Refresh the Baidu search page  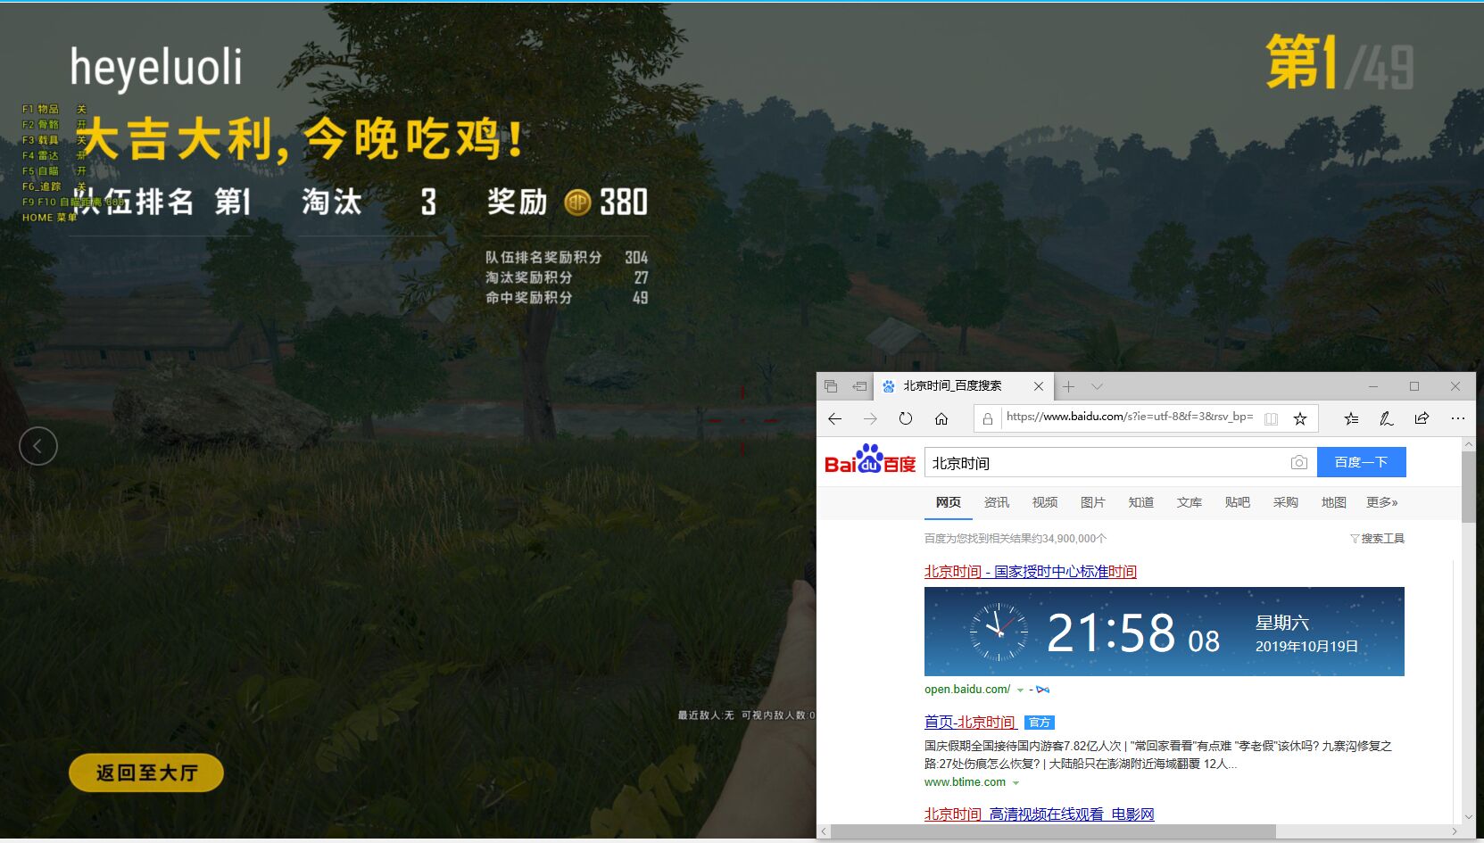click(906, 418)
